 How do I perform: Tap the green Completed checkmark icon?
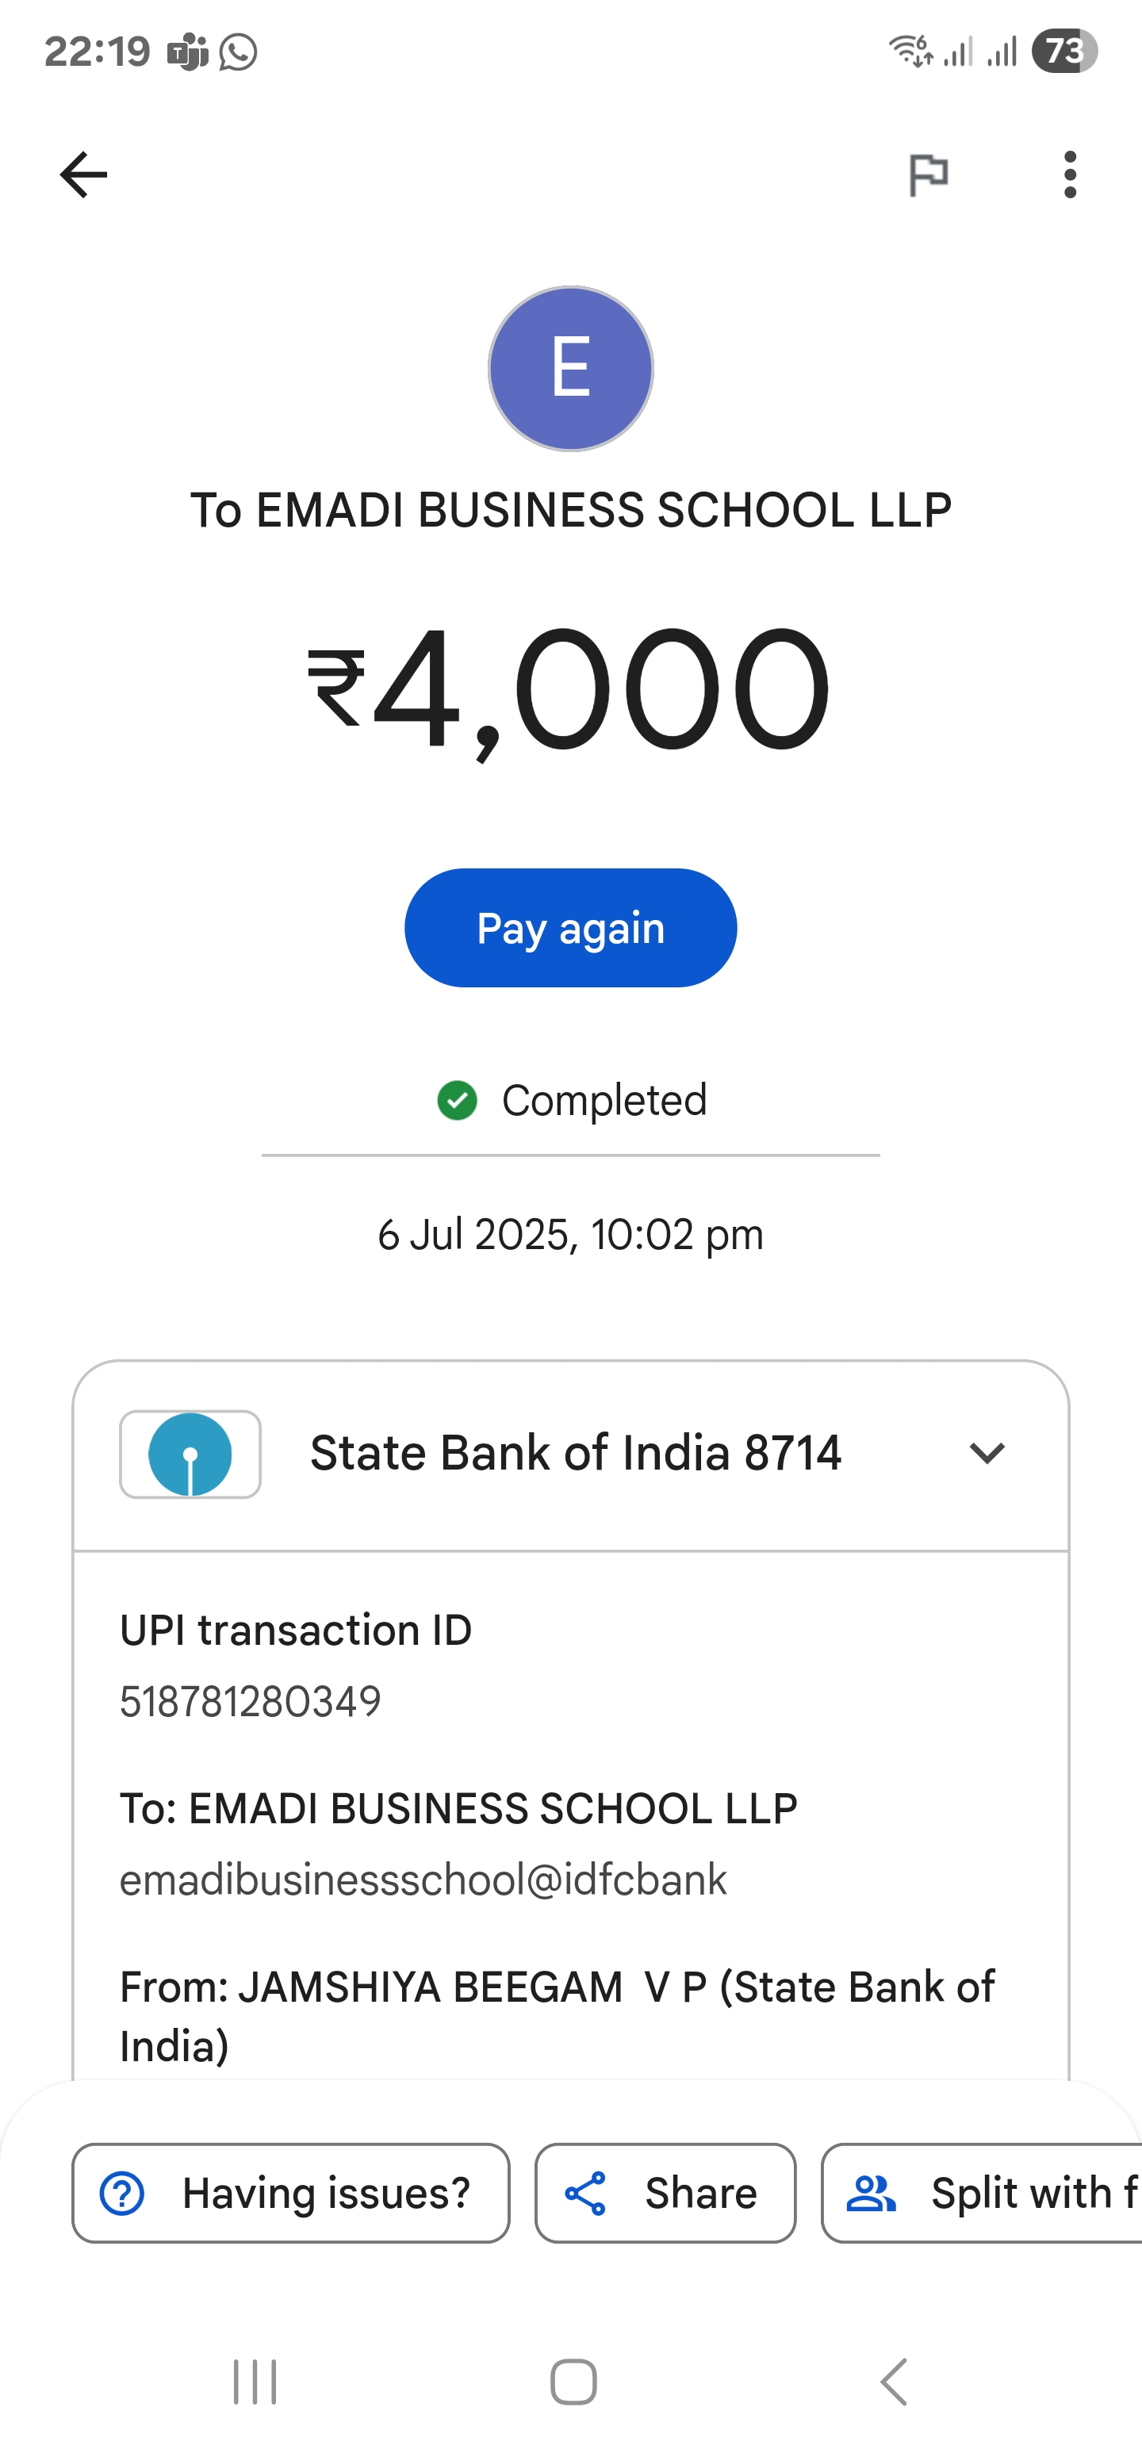point(458,1101)
